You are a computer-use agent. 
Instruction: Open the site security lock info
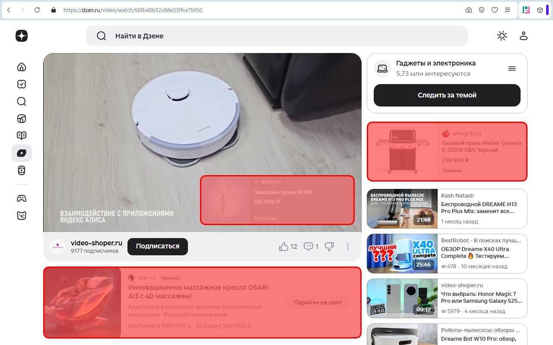click(x=54, y=10)
